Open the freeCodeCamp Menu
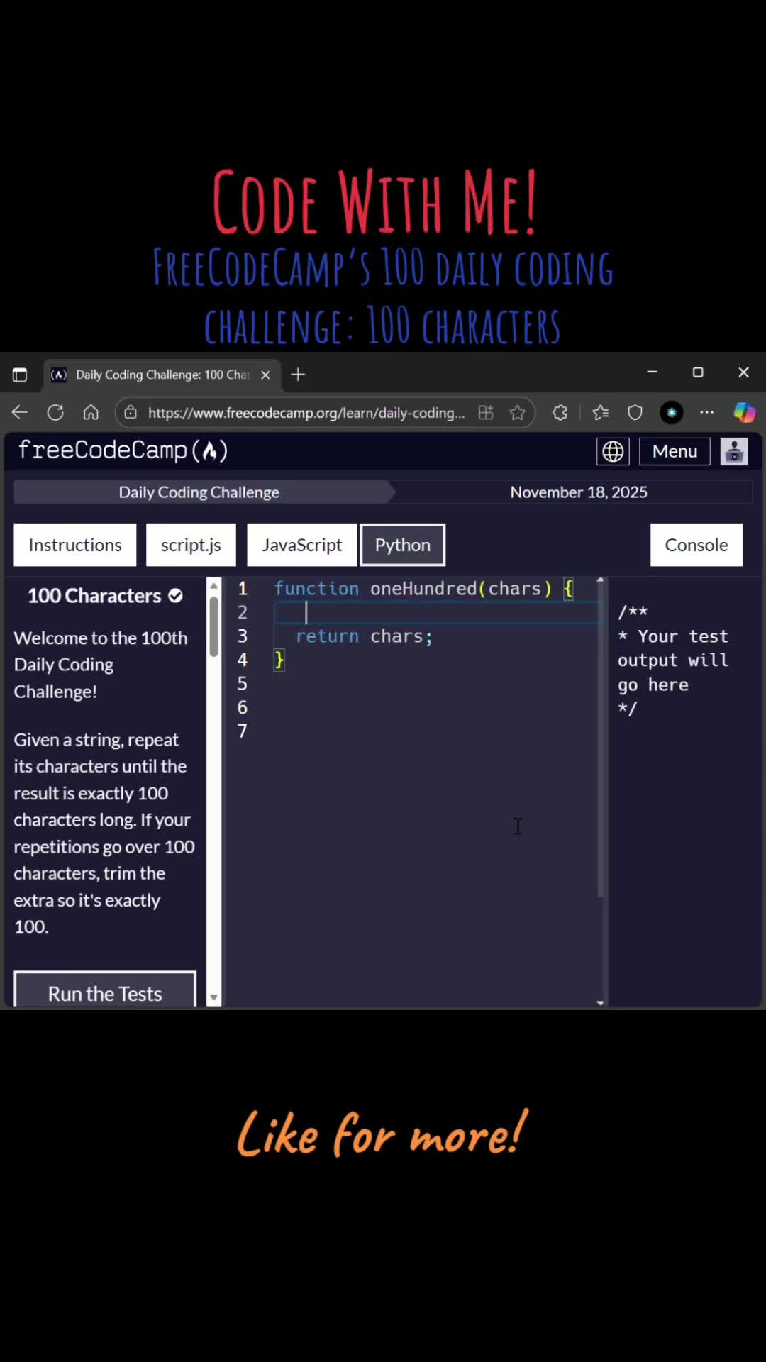The image size is (766, 1362). tap(675, 451)
